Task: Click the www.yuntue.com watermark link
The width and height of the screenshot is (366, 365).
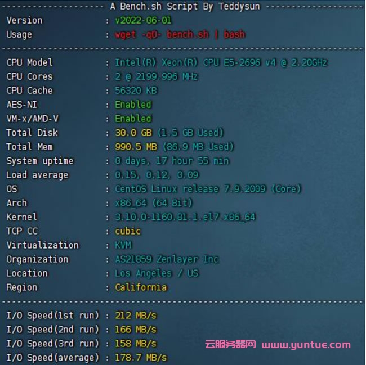Action: tap(306, 345)
